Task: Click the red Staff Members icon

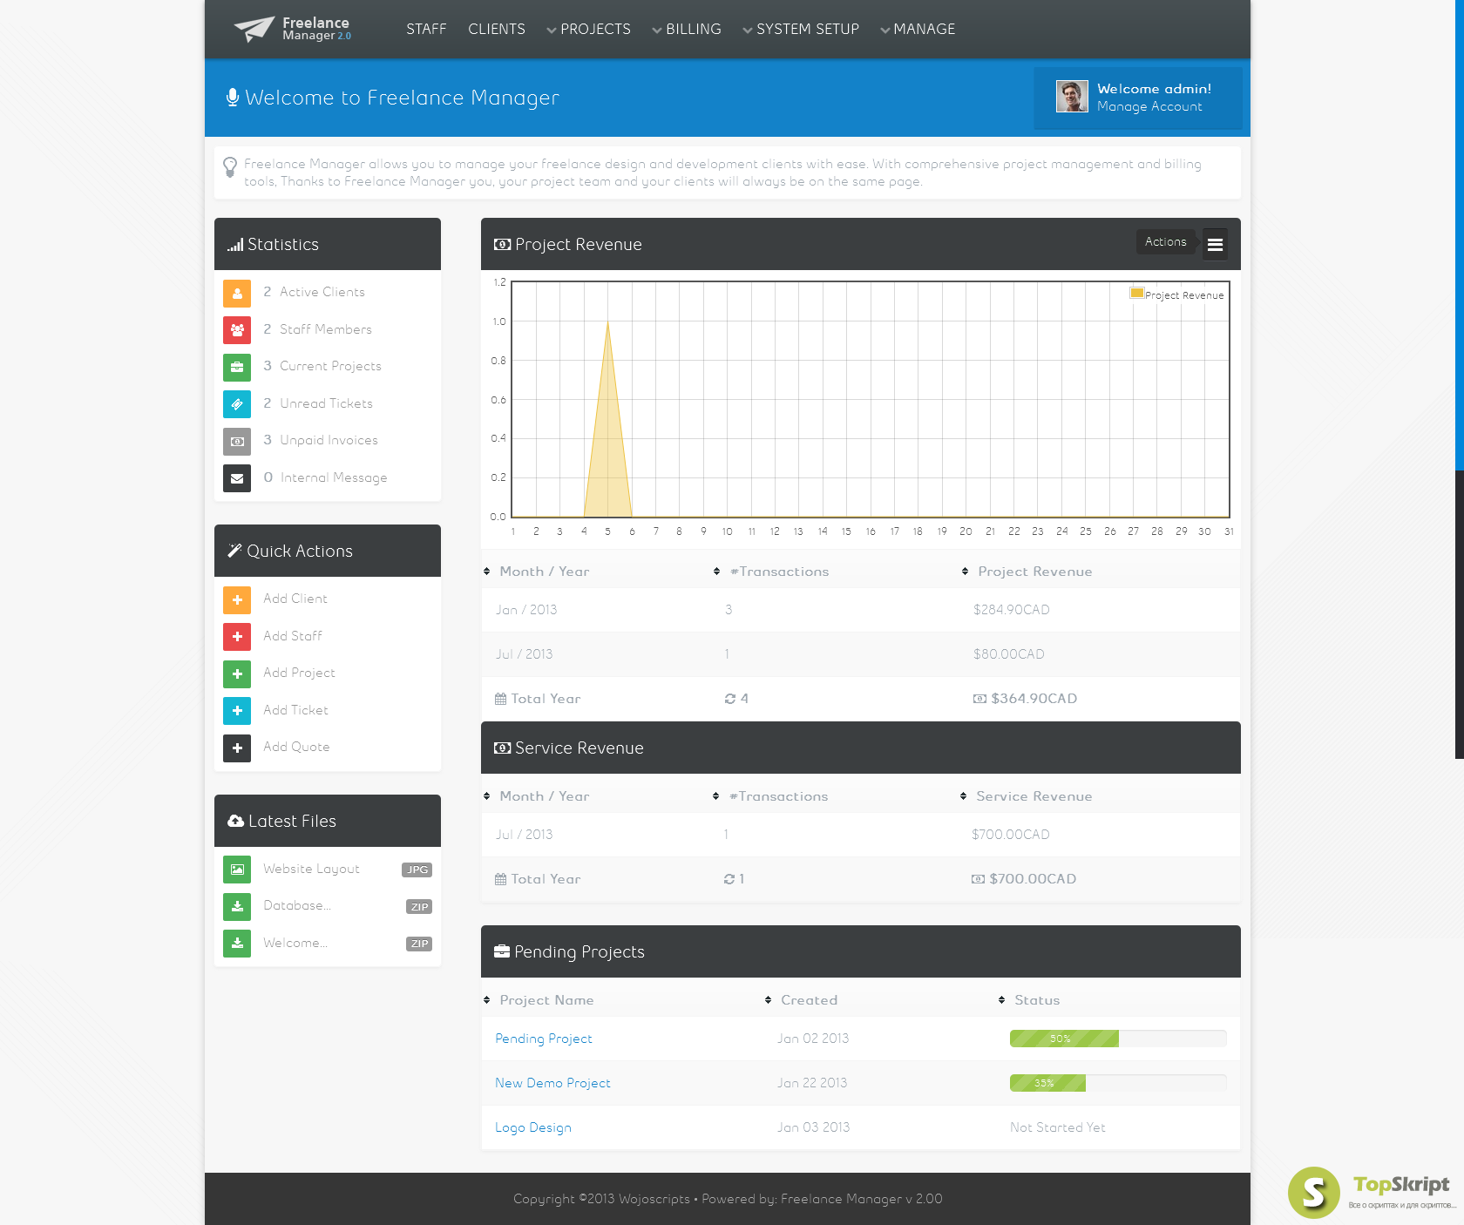Action: pos(237,330)
